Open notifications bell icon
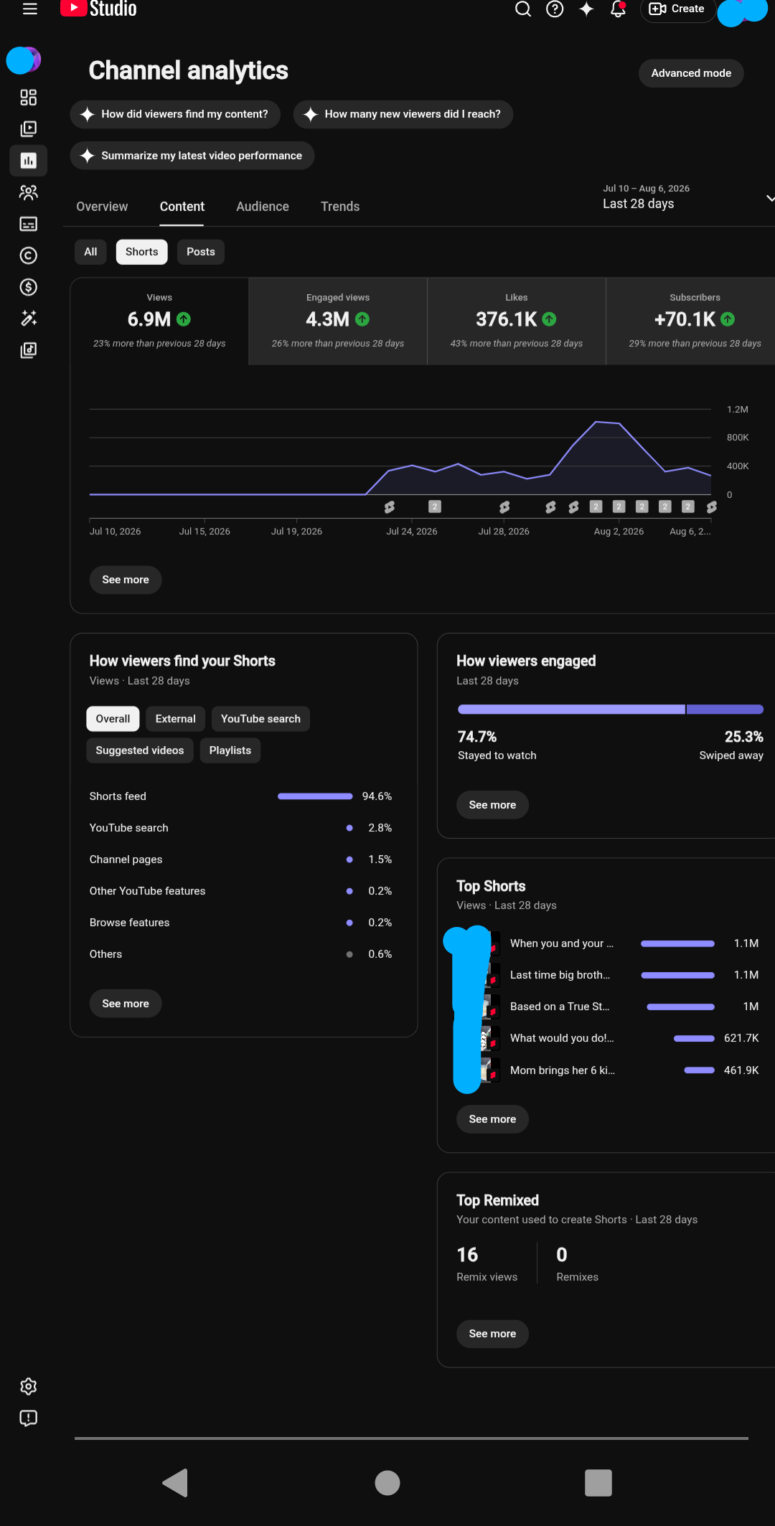The width and height of the screenshot is (775, 1526). click(618, 9)
